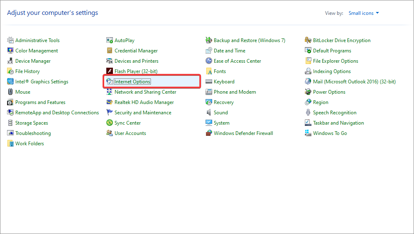The image size is (414, 234).
Task: Open the Default Programs link
Action: click(332, 51)
